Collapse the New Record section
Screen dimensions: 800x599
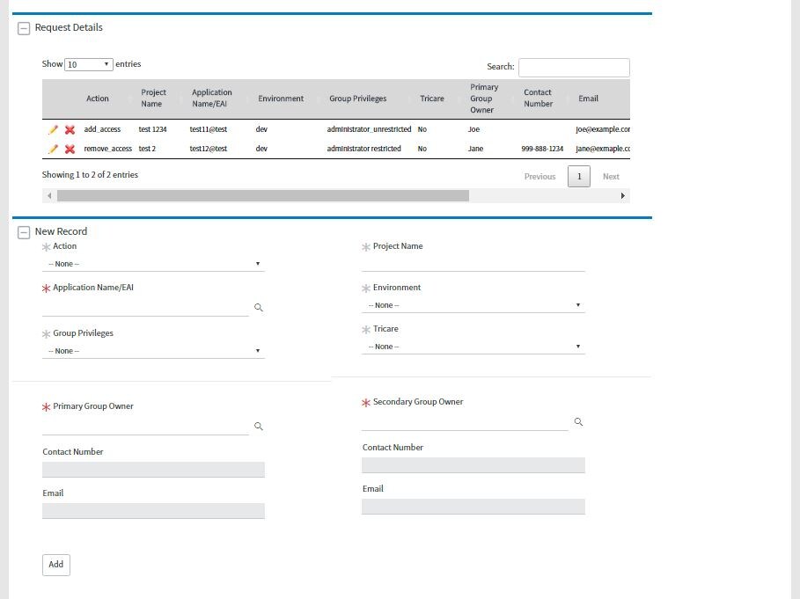coord(24,230)
